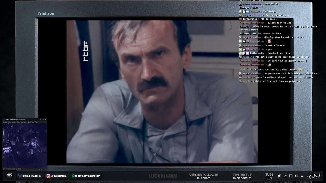Viewport: 326px width, 183px height.
Task: Click the tray copy windows icon
Action: (x=279, y=176)
